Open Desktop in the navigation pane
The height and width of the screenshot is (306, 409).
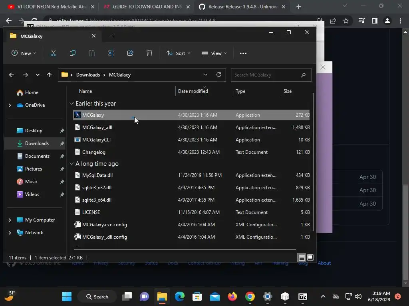(x=34, y=131)
